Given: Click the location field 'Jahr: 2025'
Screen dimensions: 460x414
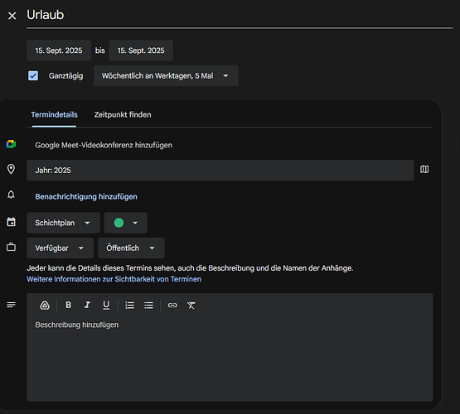Looking at the screenshot, I should click(220, 171).
